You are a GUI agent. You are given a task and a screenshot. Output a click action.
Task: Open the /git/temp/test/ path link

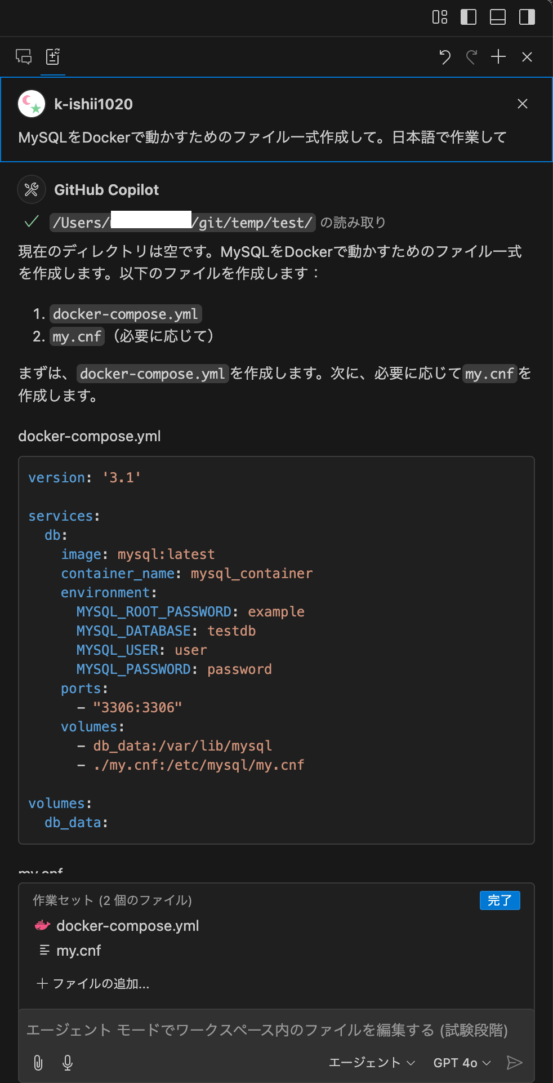pyautogui.click(x=182, y=223)
